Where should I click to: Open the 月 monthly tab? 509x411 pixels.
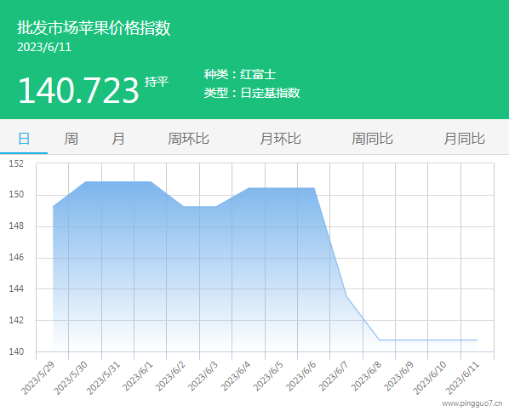click(x=118, y=139)
